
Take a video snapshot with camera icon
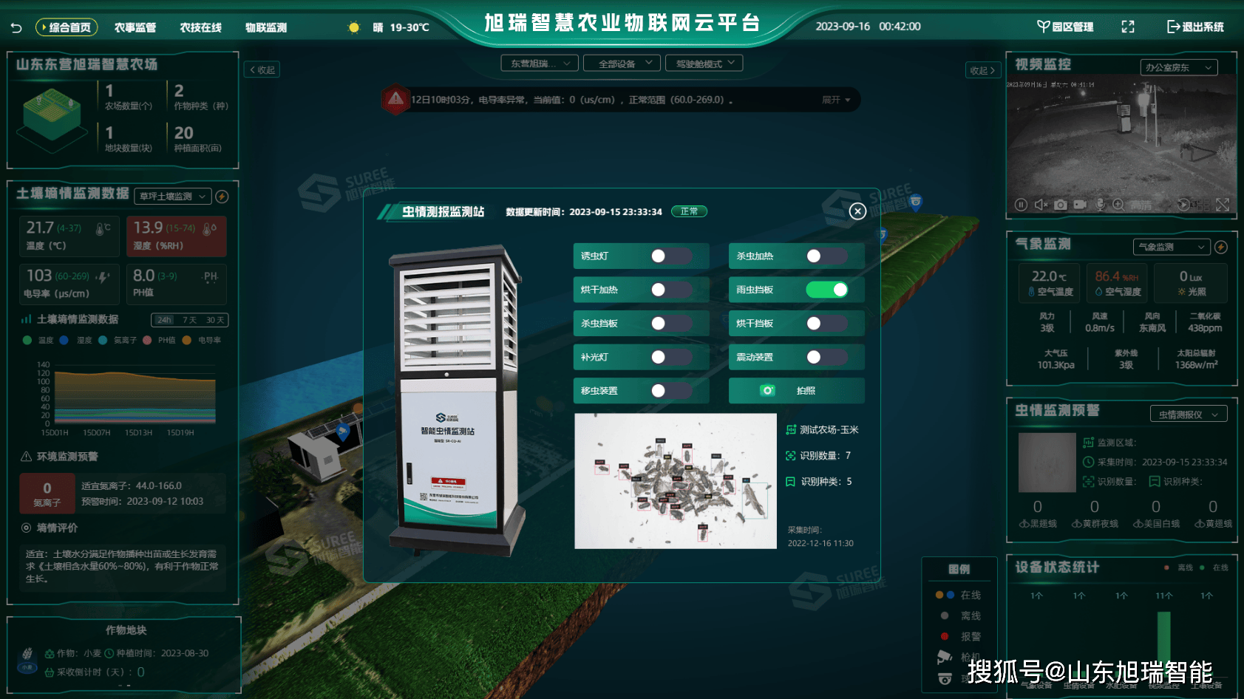coord(1060,205)
